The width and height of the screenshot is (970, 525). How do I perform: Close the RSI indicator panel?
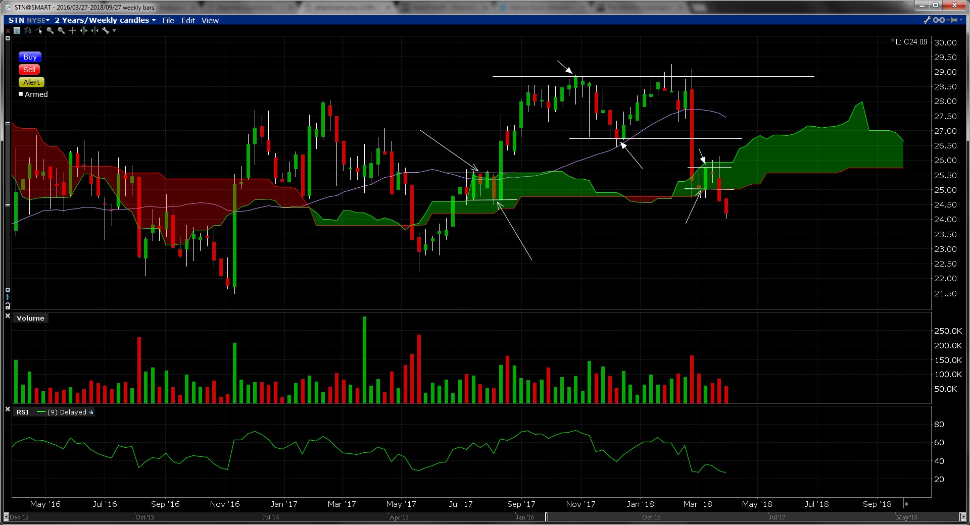pyautogui.click(x=8, y=409)
